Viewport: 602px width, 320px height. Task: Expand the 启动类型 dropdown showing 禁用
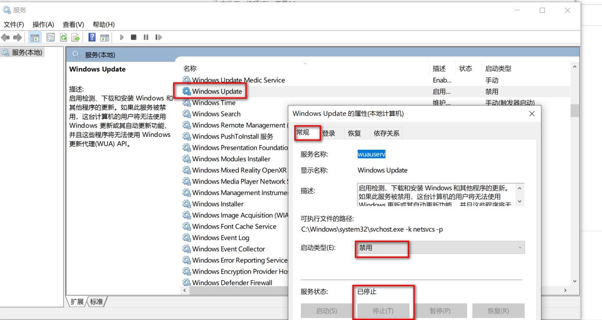coord(441,248)
